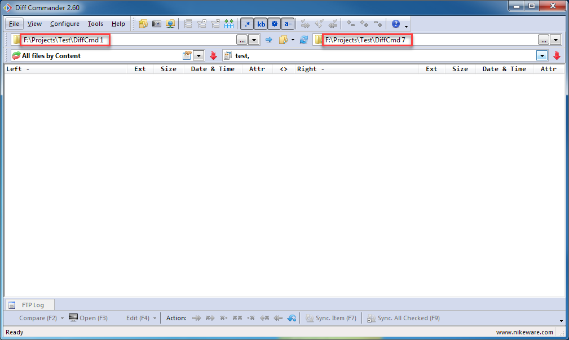569x340 pixels.
Task: Open the file filter 'test,' dropdown
Action: click(x=542, y=55)
